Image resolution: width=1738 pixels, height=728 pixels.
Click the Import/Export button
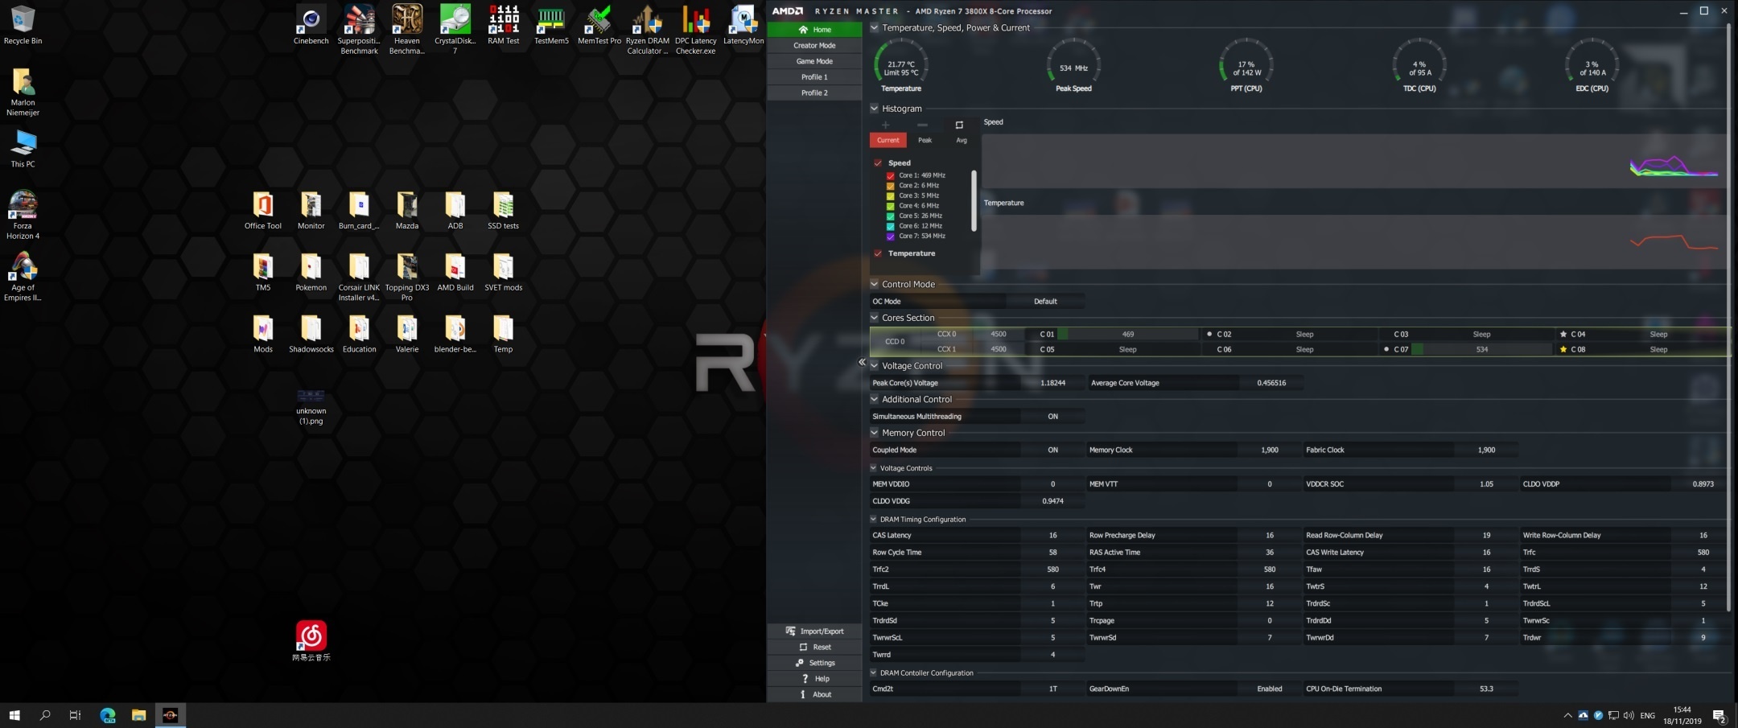[814, 631]
